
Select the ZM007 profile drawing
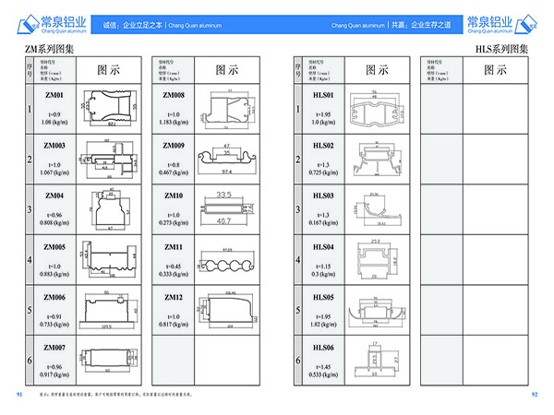pos(108,360)
